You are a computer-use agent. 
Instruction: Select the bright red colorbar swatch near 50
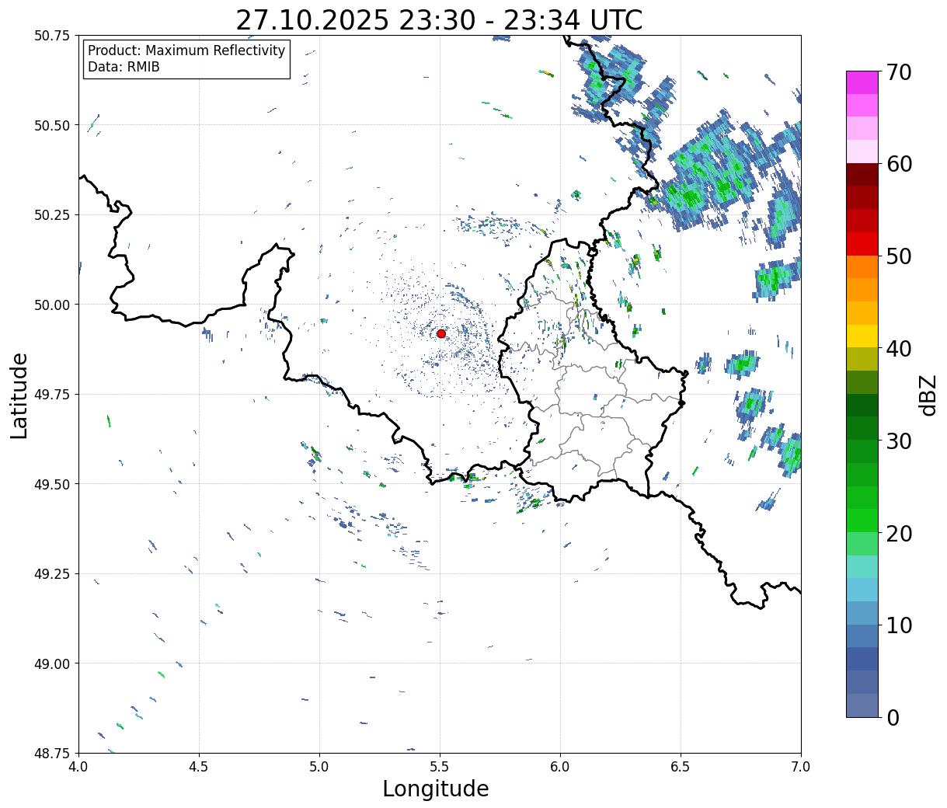tap(862, 243)
